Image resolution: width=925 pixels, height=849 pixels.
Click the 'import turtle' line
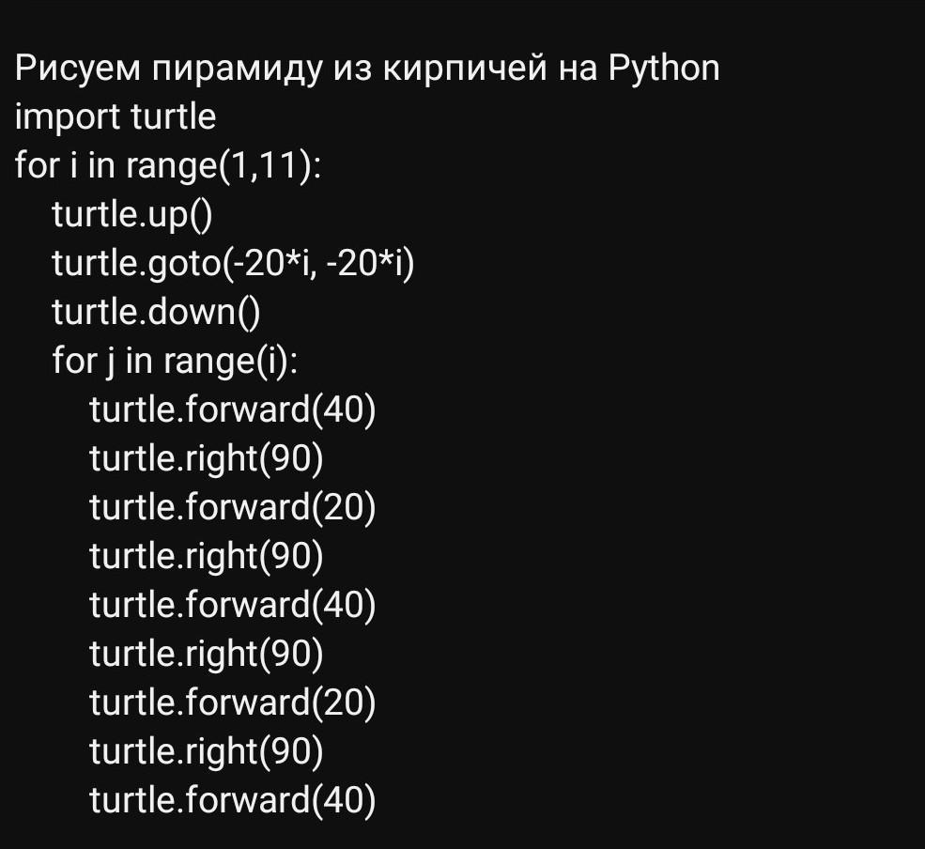pyautogui.click(x=116, y=116)
